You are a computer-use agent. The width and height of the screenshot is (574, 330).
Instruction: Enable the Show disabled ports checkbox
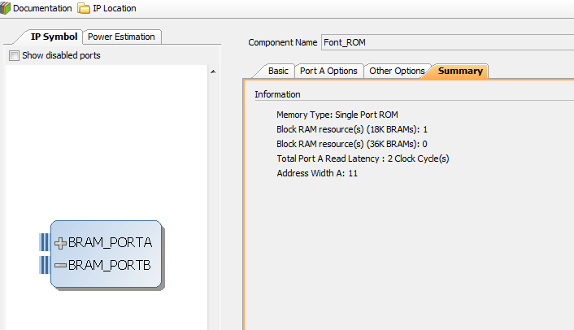click(x=15, y=55)
